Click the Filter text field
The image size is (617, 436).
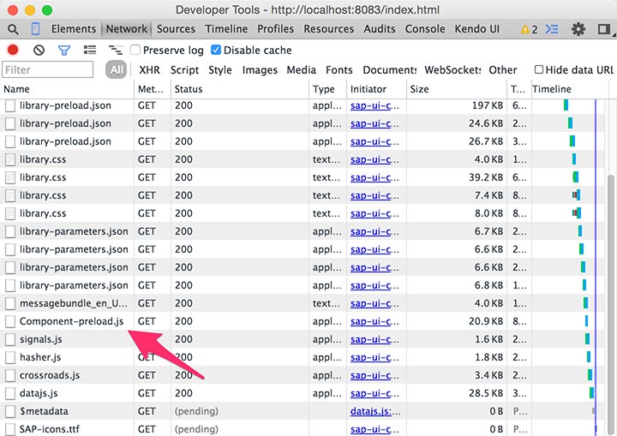point(48,70)
